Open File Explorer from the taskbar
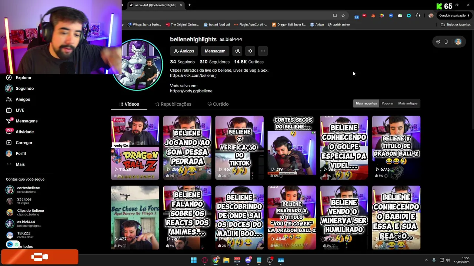Viewport: 474px width, 266px height. pyautogui.click(x=226, y=260)
